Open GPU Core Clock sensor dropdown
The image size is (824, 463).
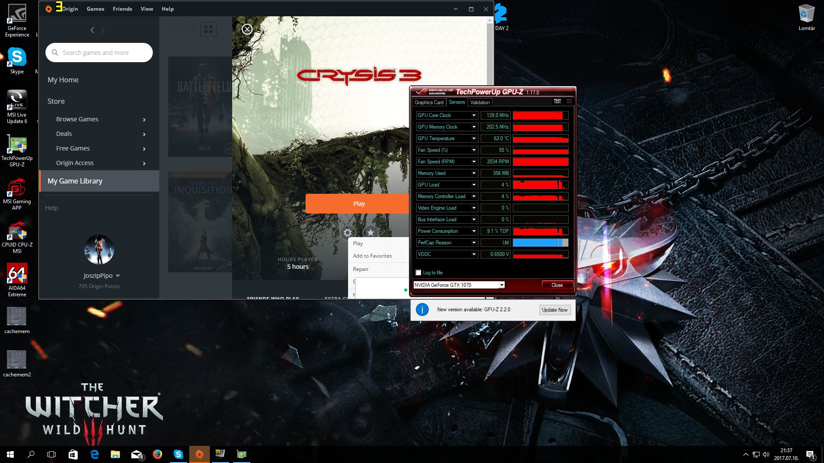(x=474, y=115)
